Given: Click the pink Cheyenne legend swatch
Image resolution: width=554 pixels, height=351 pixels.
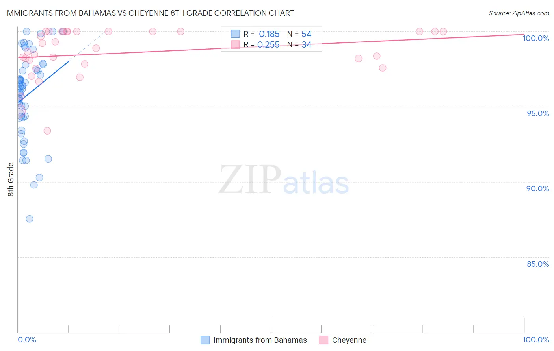Looking at the screenshot, I should click(324, 340).
